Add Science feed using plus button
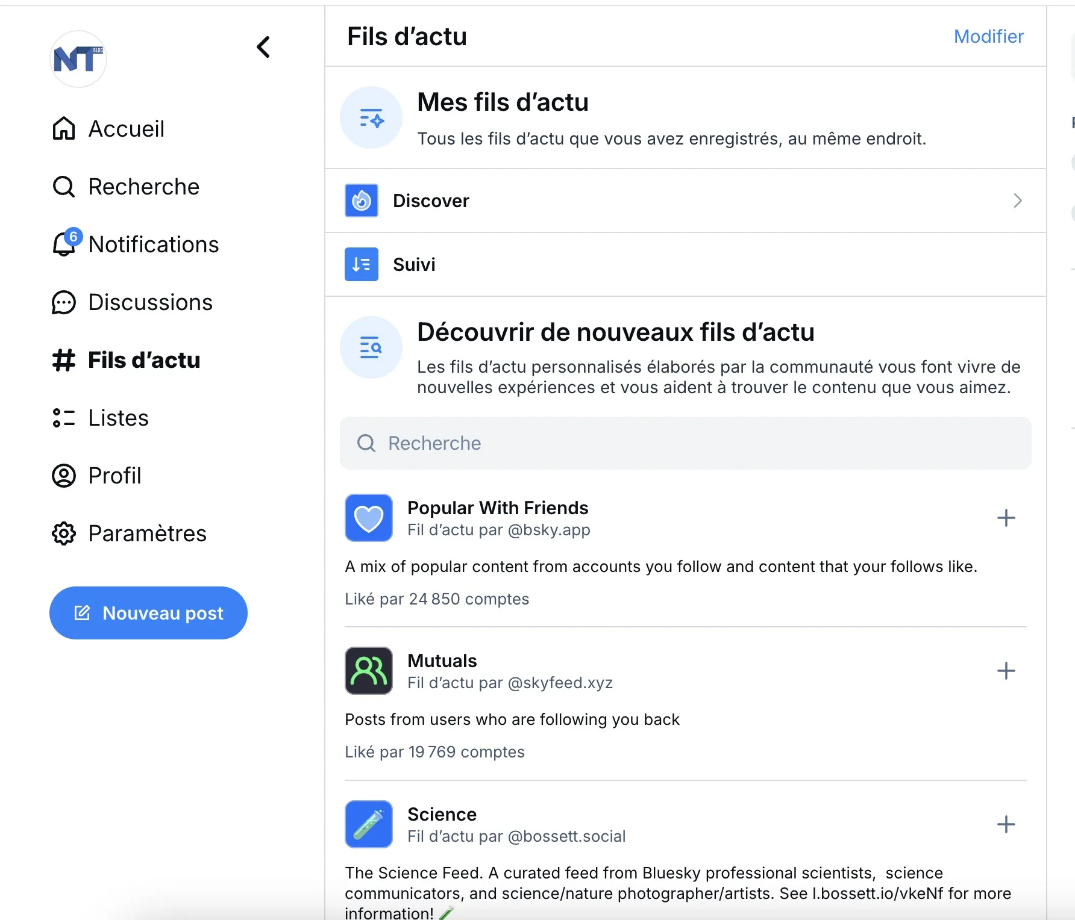Screen dimensions: 1075x920 coord(1006,824)
